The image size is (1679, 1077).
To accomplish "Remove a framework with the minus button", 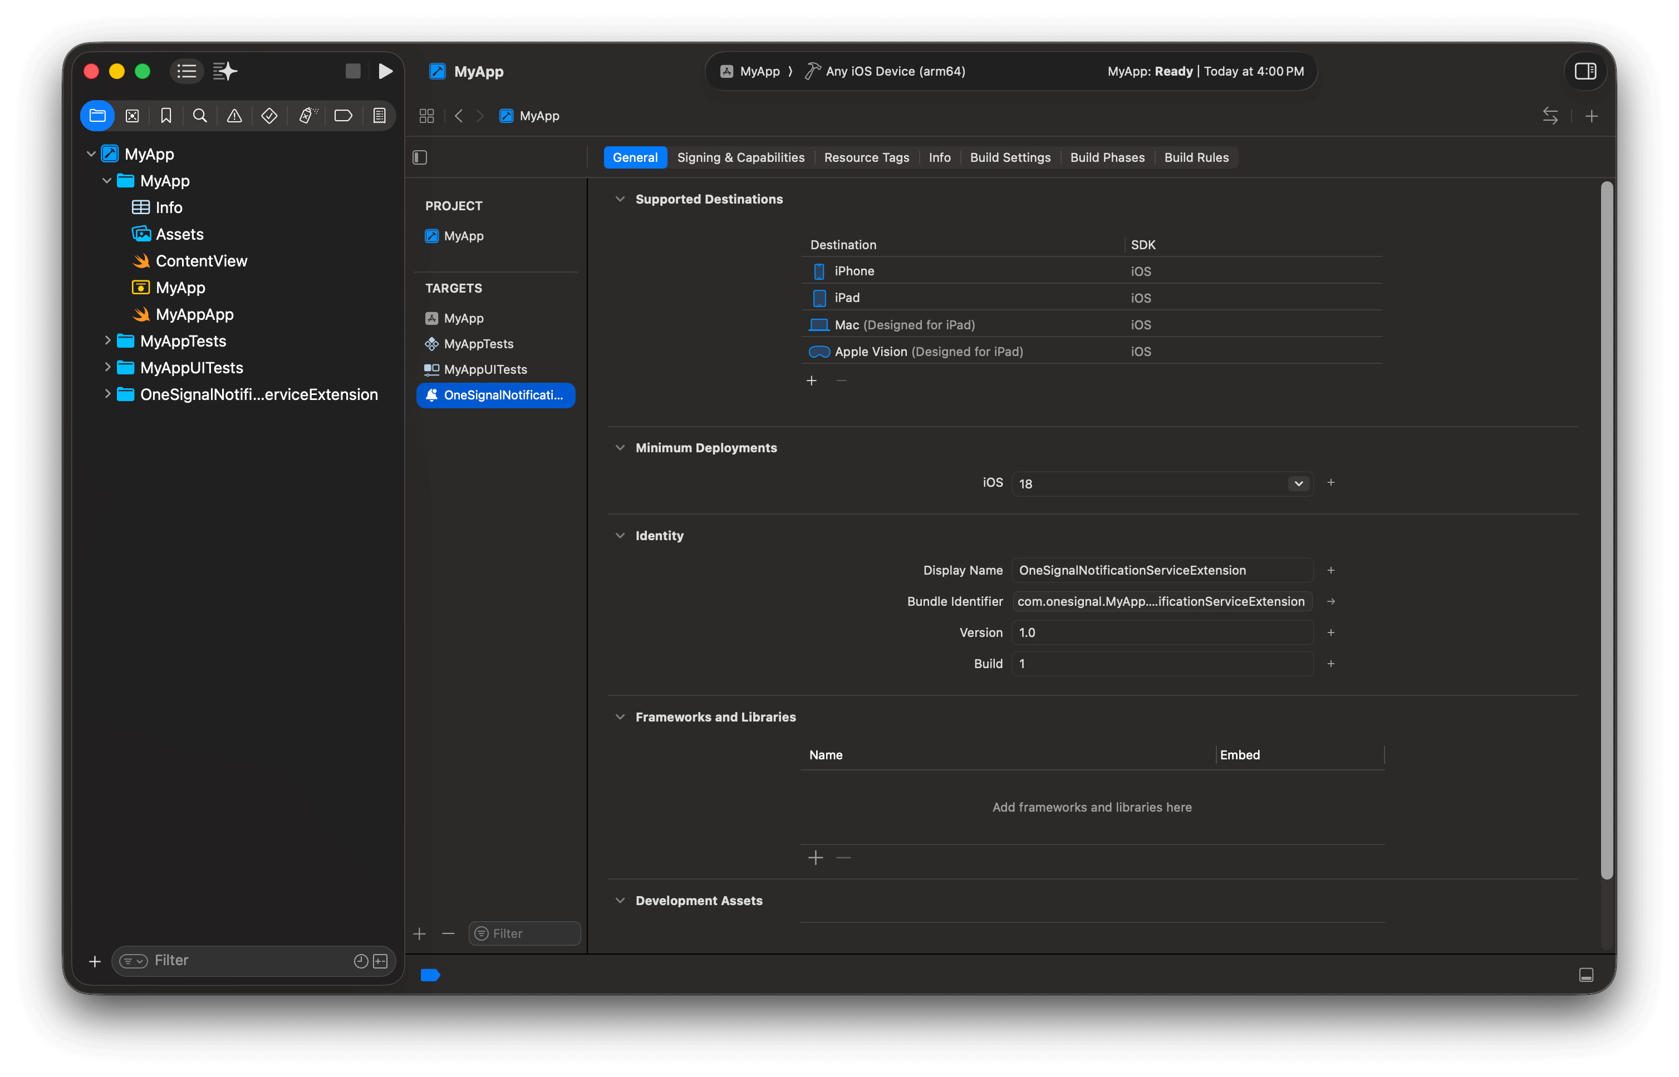I will click(843, 857).
